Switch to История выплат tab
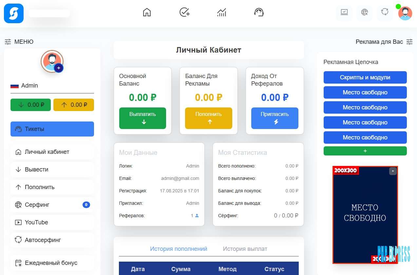This screenshot has height=275, width=417. coord(245,249)
